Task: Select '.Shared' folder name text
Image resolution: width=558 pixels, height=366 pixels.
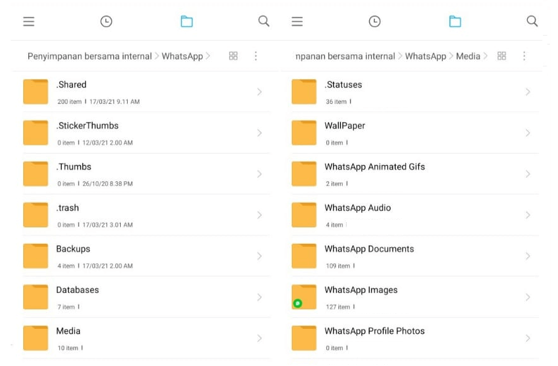Action: coord(71,84)
